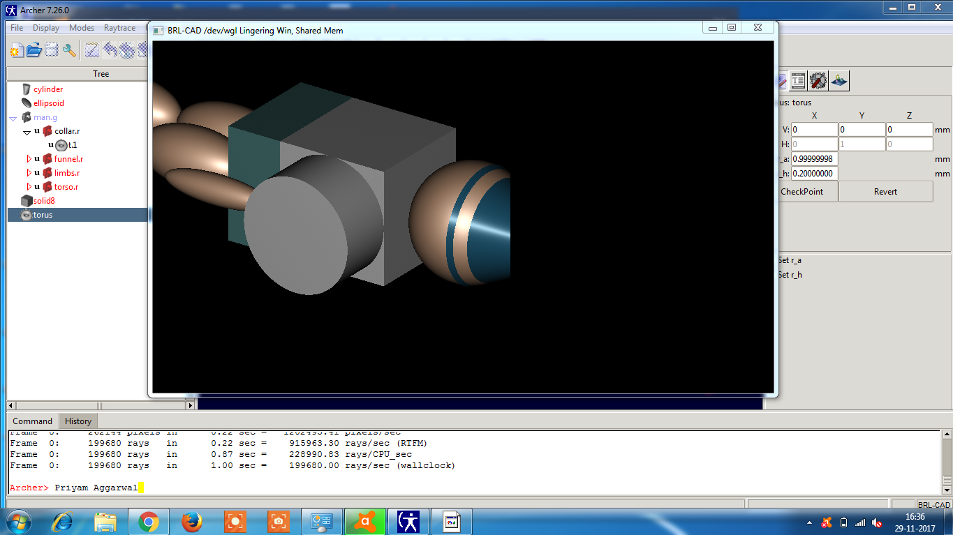Select the partially hidden pencil edit icon
953x535 pixels.
tap(783, 80)
